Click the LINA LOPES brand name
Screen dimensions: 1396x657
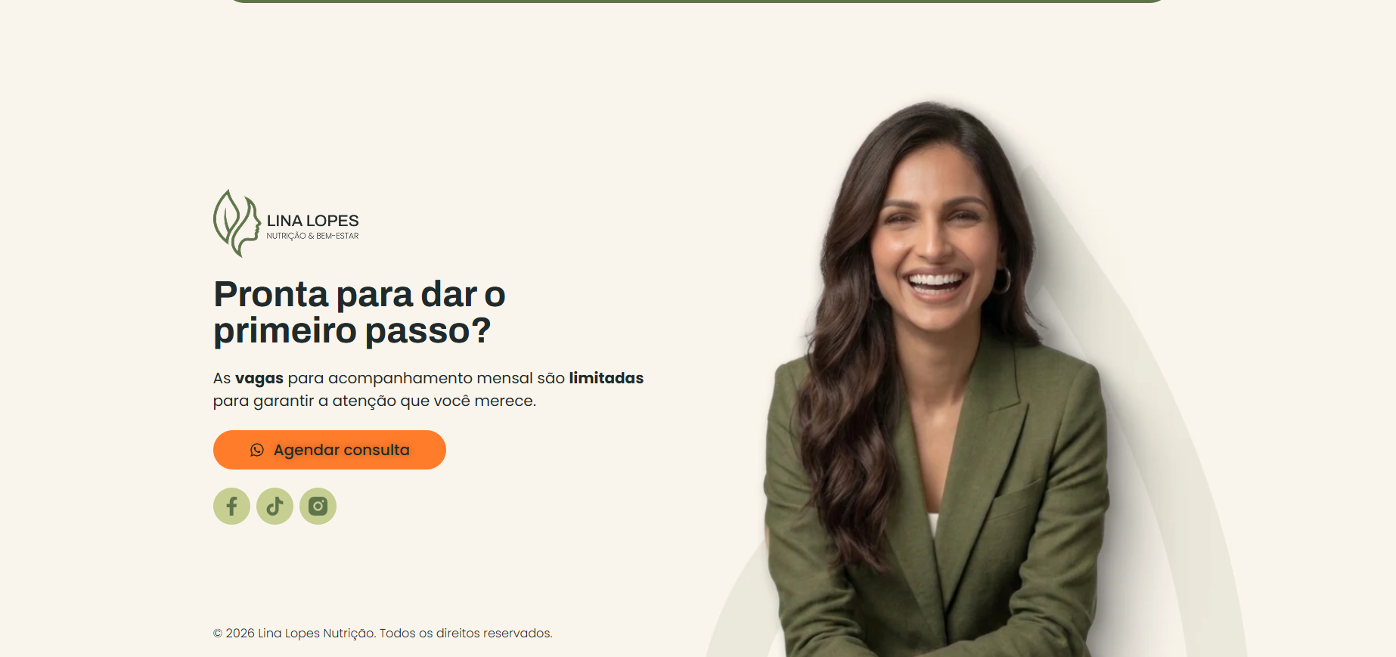pyautogui.click(x=312, y=221)
